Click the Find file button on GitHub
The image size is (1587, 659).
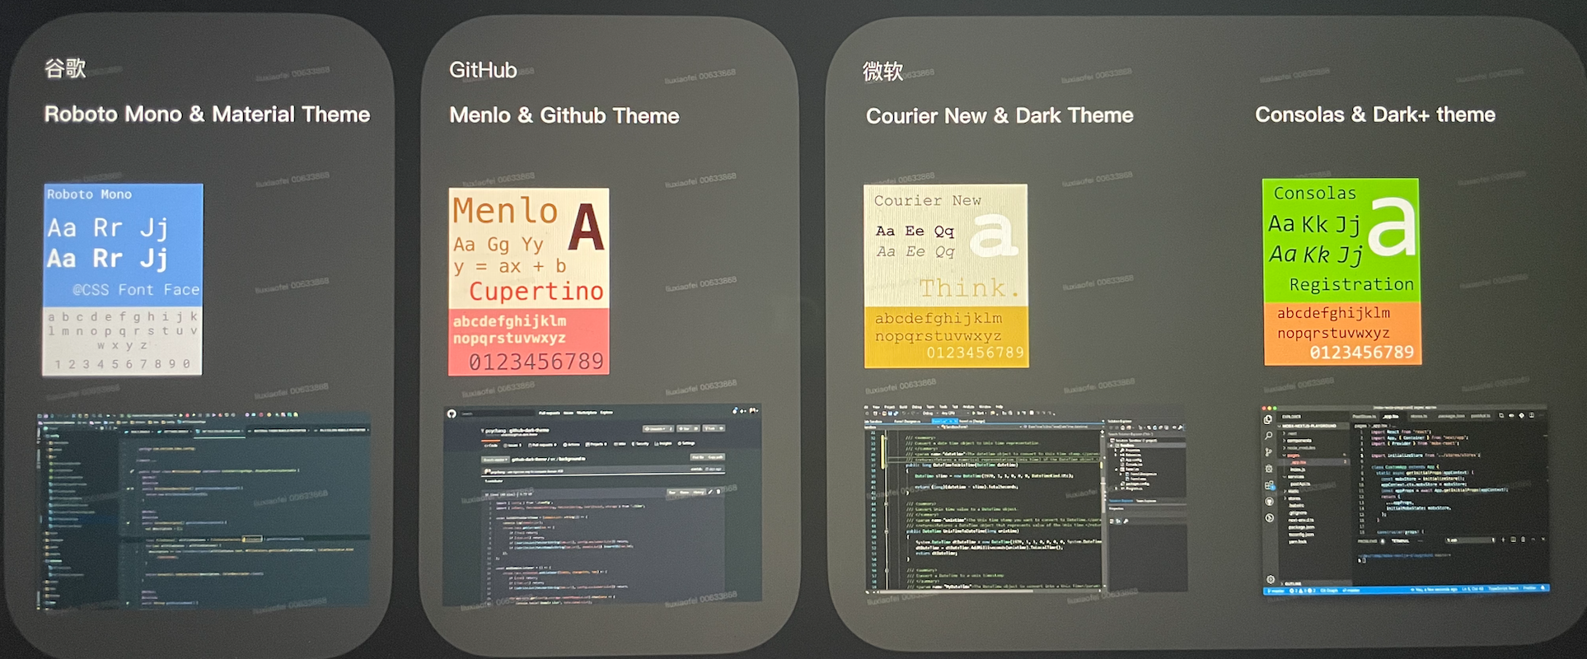click(699, 457)
